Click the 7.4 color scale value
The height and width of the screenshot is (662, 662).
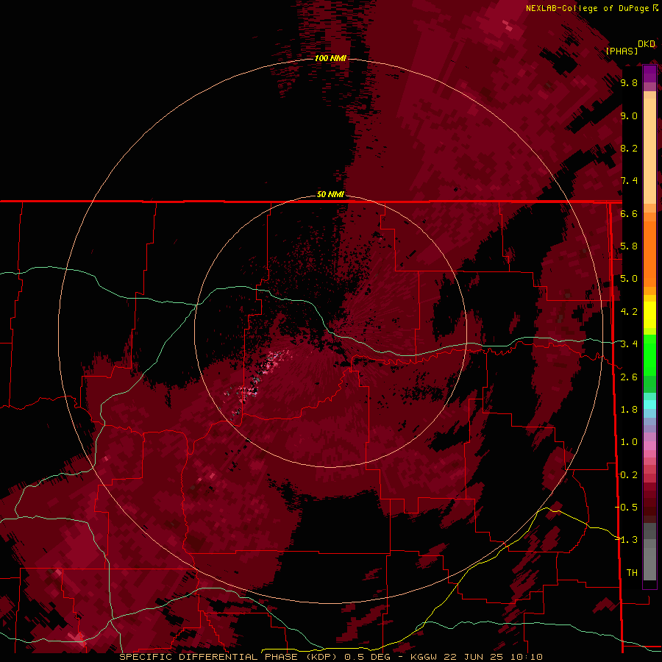point(629,181)
